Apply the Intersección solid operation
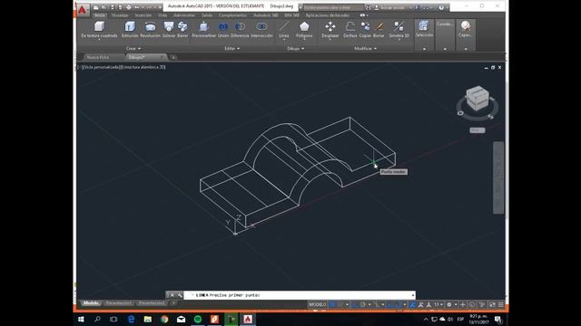 click(261, 30)
